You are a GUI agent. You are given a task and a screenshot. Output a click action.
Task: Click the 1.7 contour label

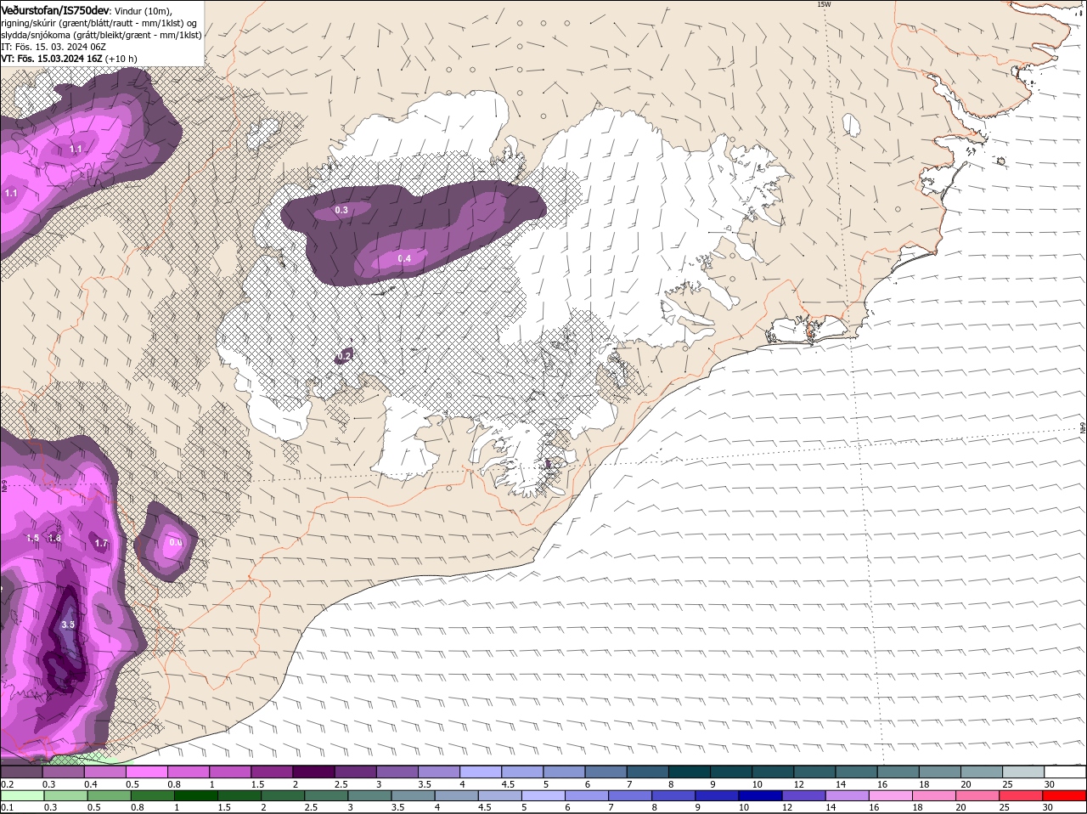pos(101,543)
